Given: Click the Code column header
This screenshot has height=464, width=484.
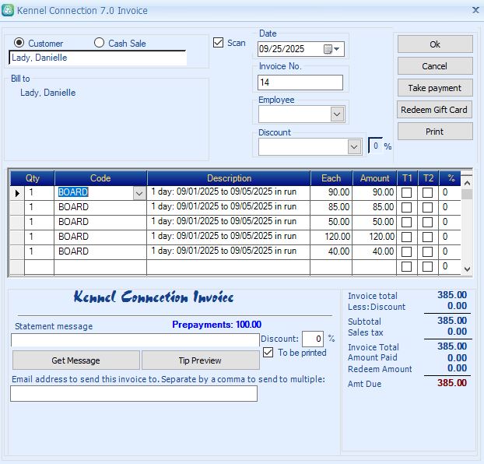Looking at the screenshot, I should coord(100,178).
